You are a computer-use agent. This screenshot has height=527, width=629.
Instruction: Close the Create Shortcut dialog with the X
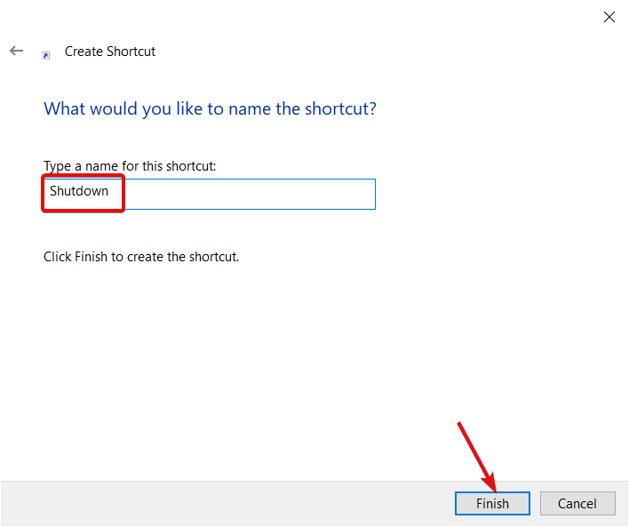609,17
